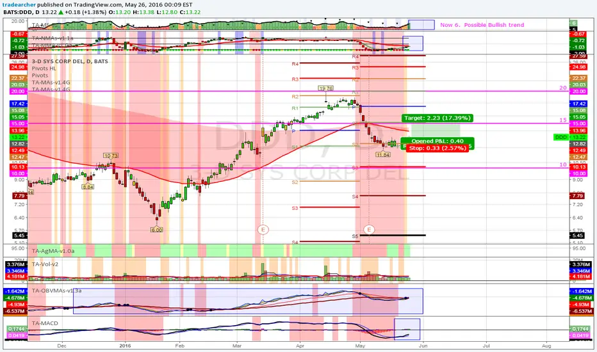597x352 pixels.
Task: Open the tradearcher author link
Action: [x=19, y=4]
